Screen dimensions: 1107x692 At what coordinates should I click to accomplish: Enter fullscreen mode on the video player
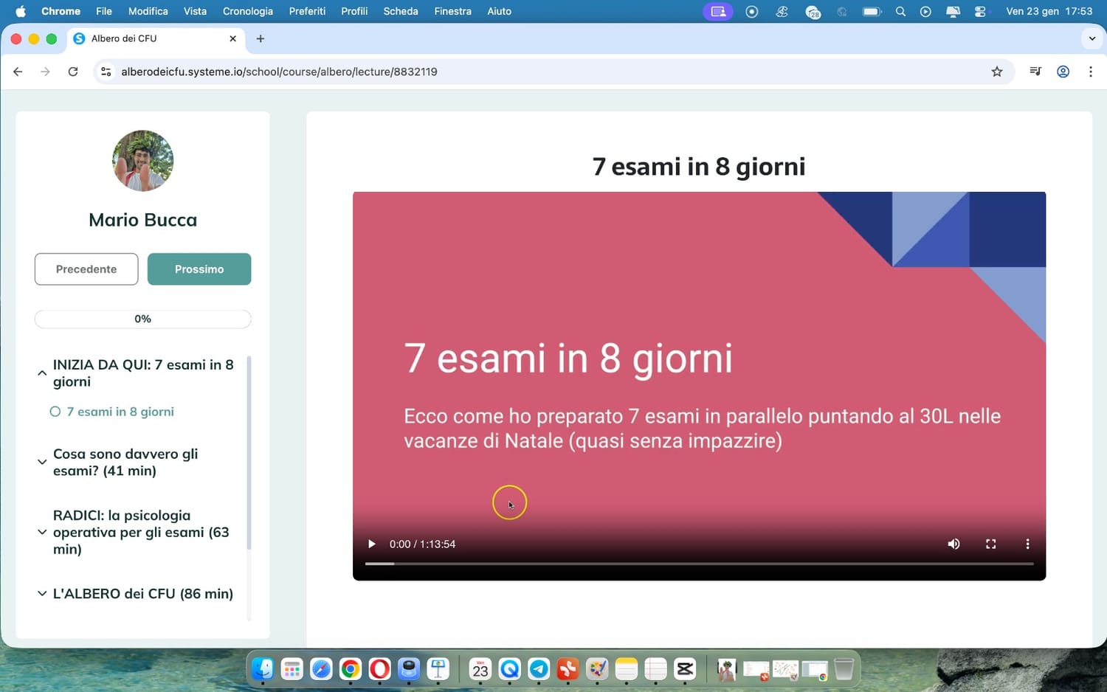click(x=990, y=544)
